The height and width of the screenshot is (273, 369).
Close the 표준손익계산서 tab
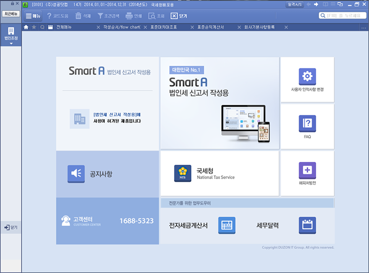[239, 28]
